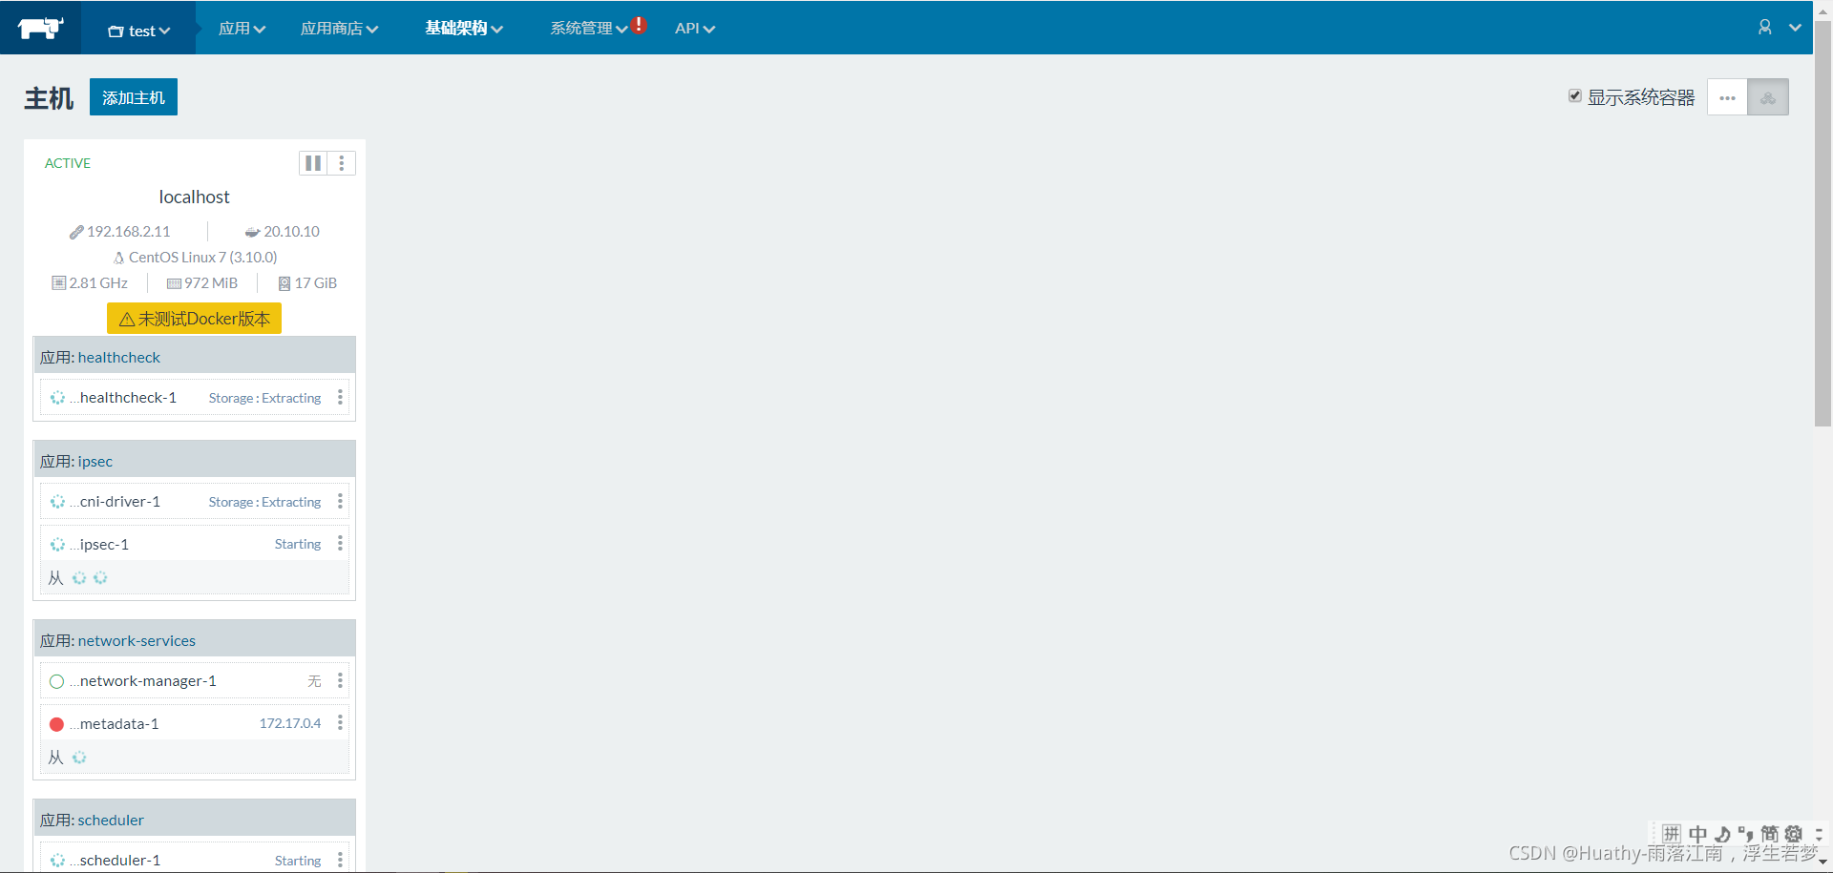The height and width of the screenshot is (873, 1833).
Task: Expand the user account chevron
Action: [x=1796, y=28]
